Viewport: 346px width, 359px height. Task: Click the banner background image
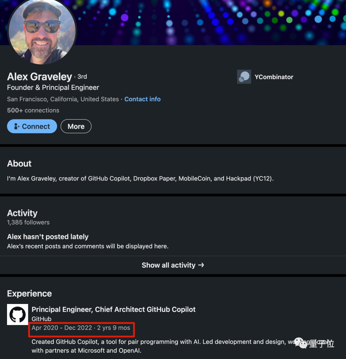click(x=208, y=22)
